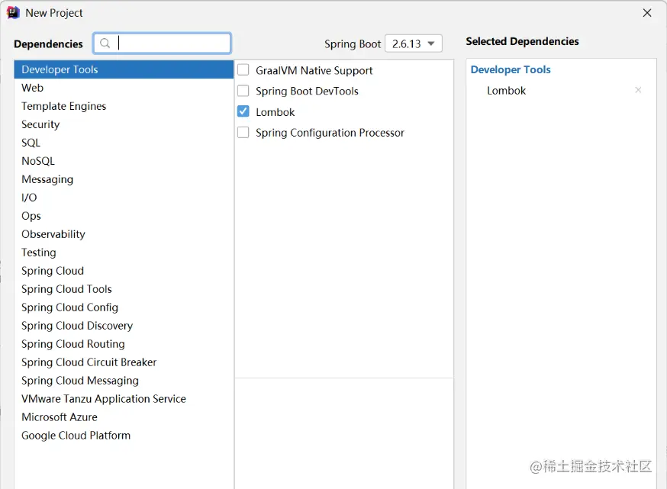This screenshot has height=489, width=667.
Task: Select the SQL category
Action: (124, 143)
